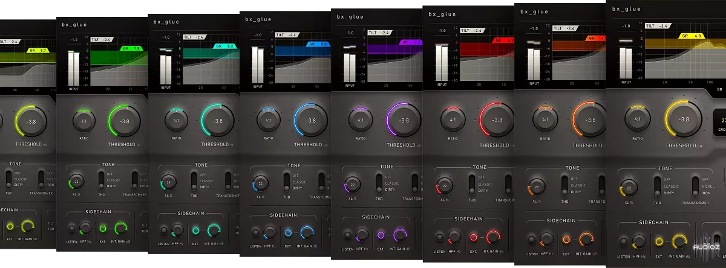Click the purple XL % knob
Image resolution: width=726 pixels, height=268 pixels.
(353, 185)
